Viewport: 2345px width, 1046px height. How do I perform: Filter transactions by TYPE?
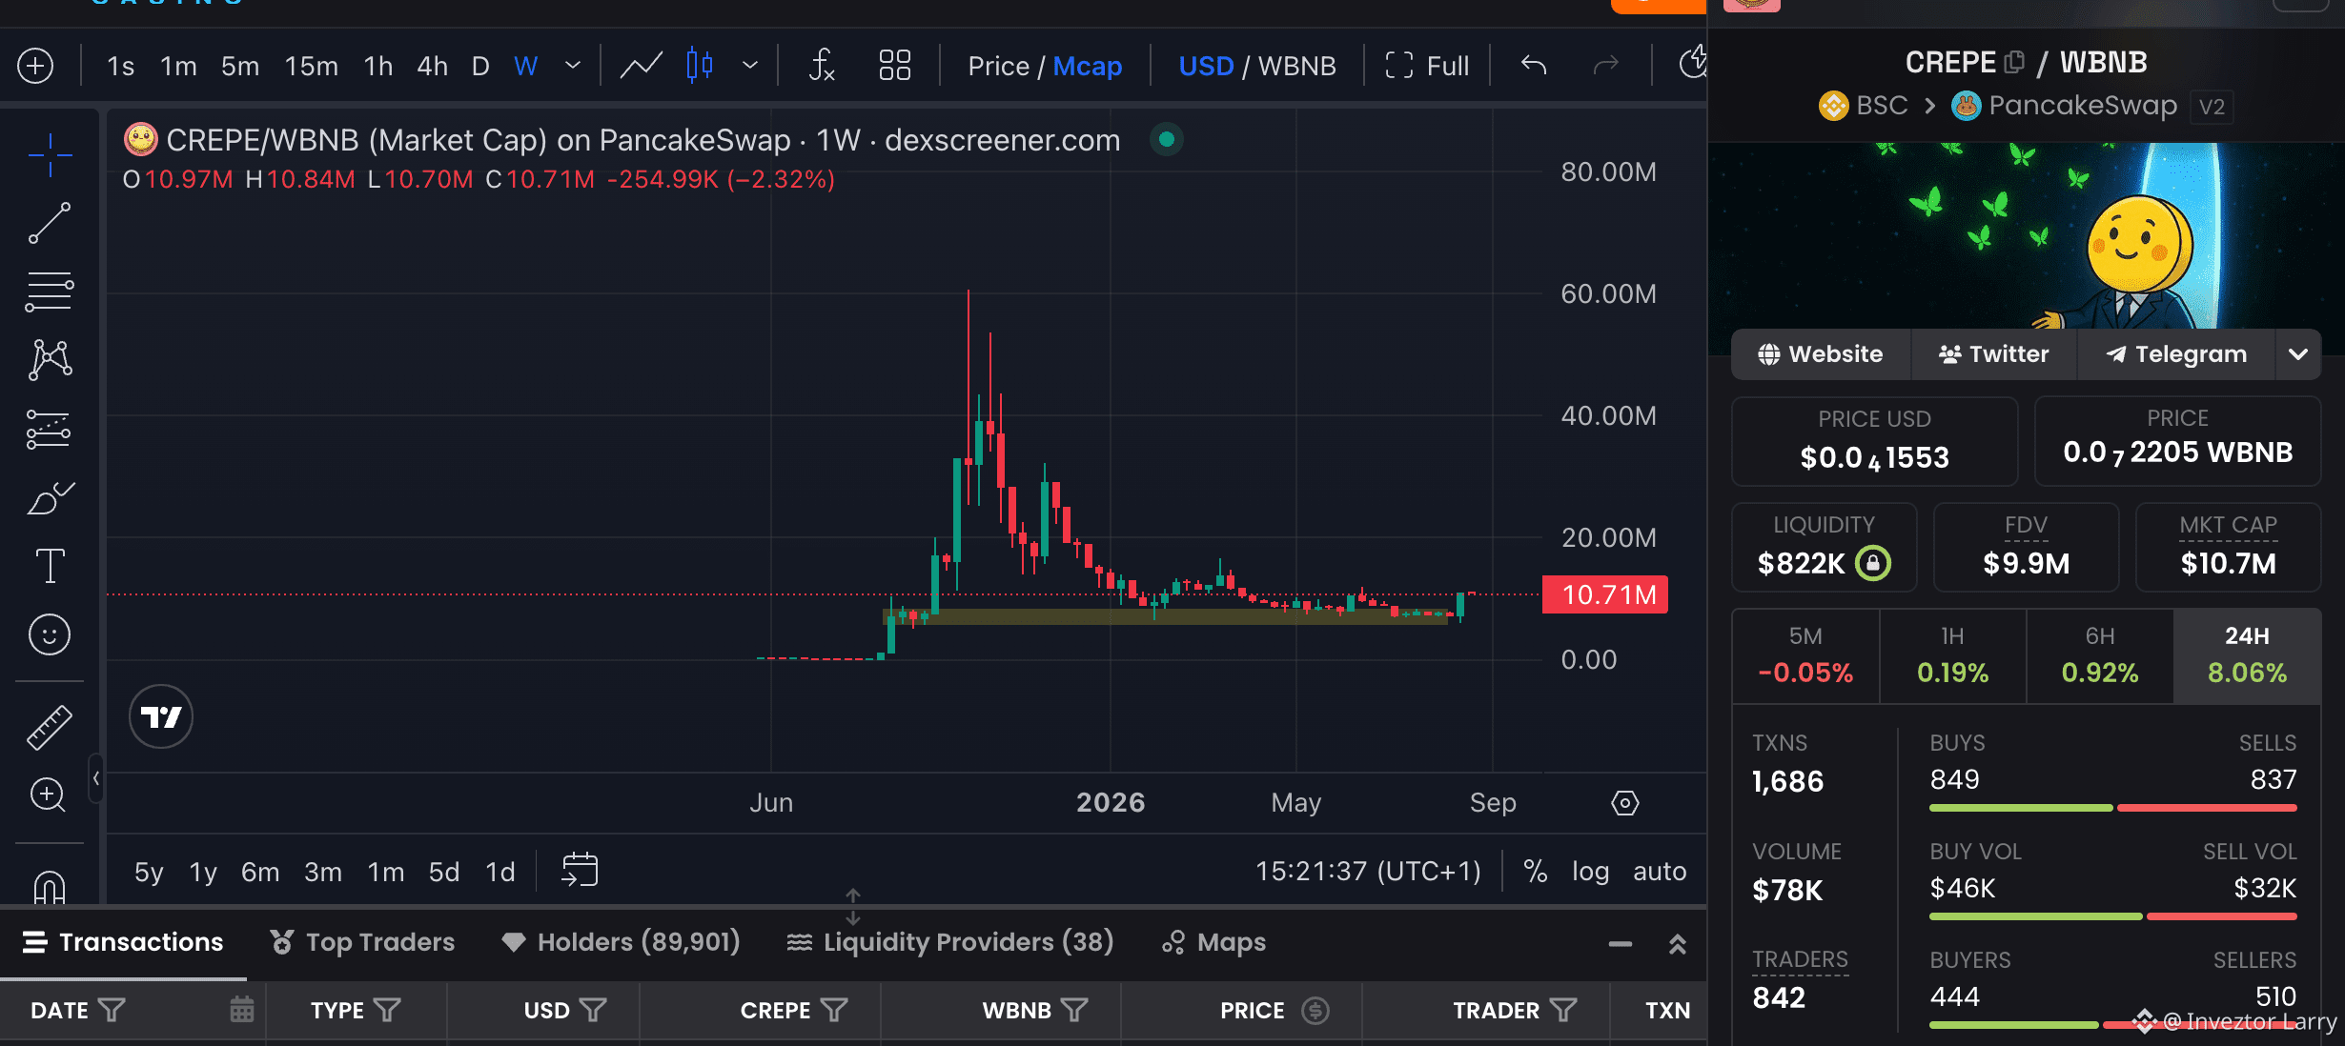(x=387, y=1010)
